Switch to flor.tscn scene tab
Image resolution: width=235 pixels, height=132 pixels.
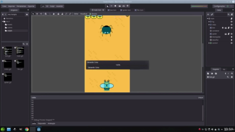(139, 10)
